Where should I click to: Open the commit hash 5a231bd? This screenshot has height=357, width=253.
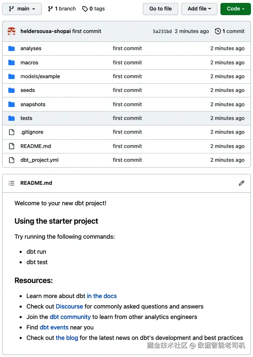162,31
